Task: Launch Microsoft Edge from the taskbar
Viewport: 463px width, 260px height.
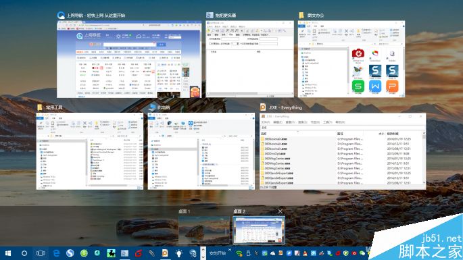Action: point(56,253)
